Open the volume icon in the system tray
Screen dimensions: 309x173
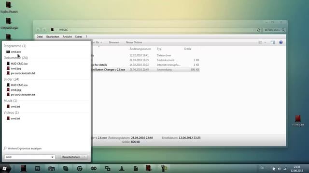pos(279,169)
